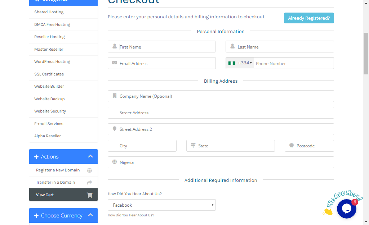Click the certificate icon in Postcode field

pos(292,145)
